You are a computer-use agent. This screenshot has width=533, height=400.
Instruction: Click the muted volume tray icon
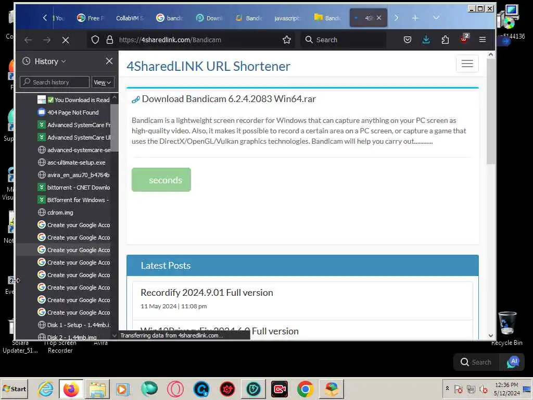click(483, 389)
